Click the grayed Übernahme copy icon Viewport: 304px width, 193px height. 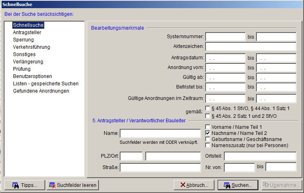266,185
